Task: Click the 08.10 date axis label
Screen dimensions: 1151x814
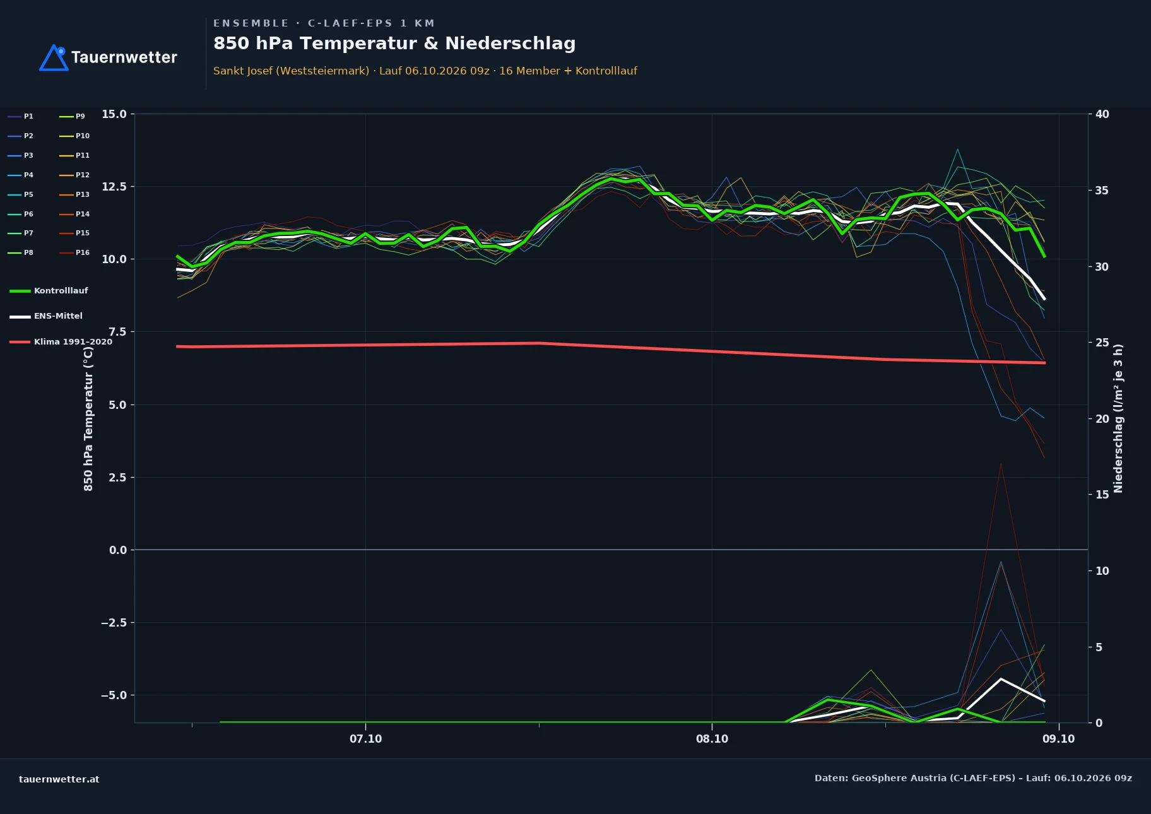Action: (x=712, y=739)
